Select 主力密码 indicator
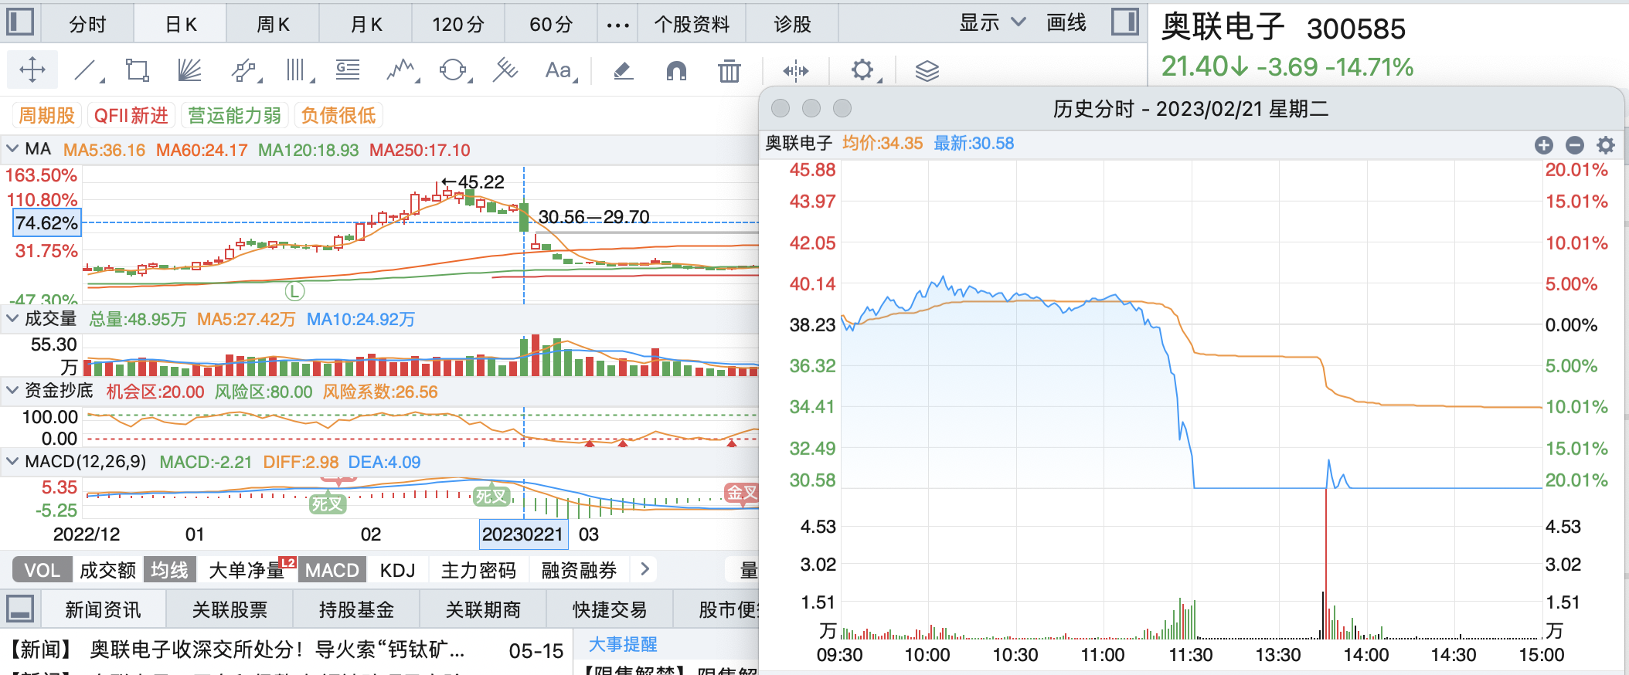 [x=478, y=570]
